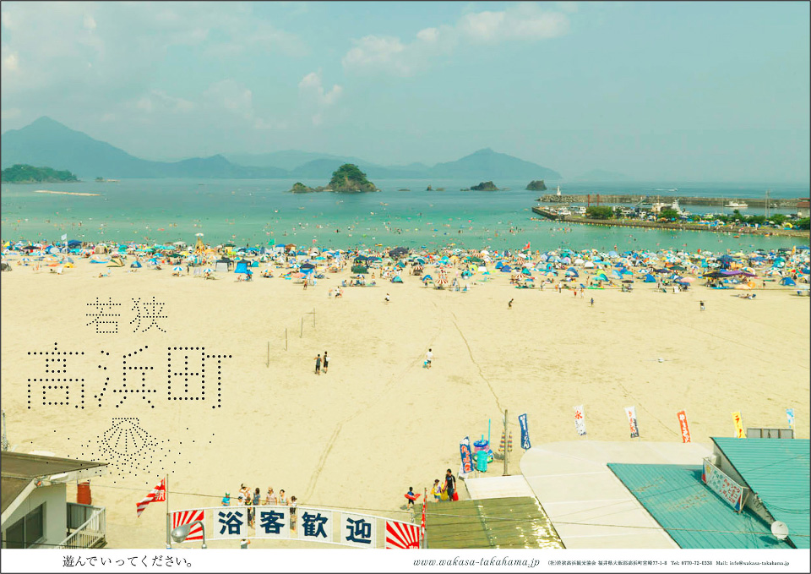This screenshot has width=811, height=574.
Task: Click the large dotted 高浜町 title
Action: coord(128,377)
